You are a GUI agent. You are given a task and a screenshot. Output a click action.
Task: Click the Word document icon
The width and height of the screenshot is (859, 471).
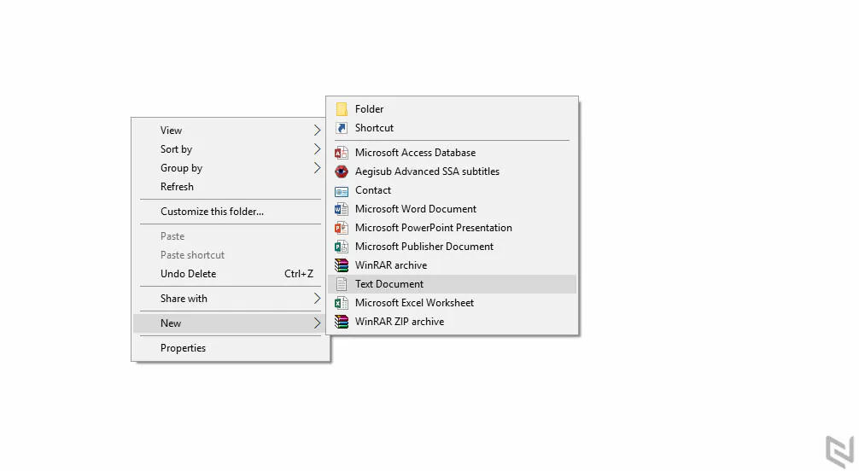[342, 209]
